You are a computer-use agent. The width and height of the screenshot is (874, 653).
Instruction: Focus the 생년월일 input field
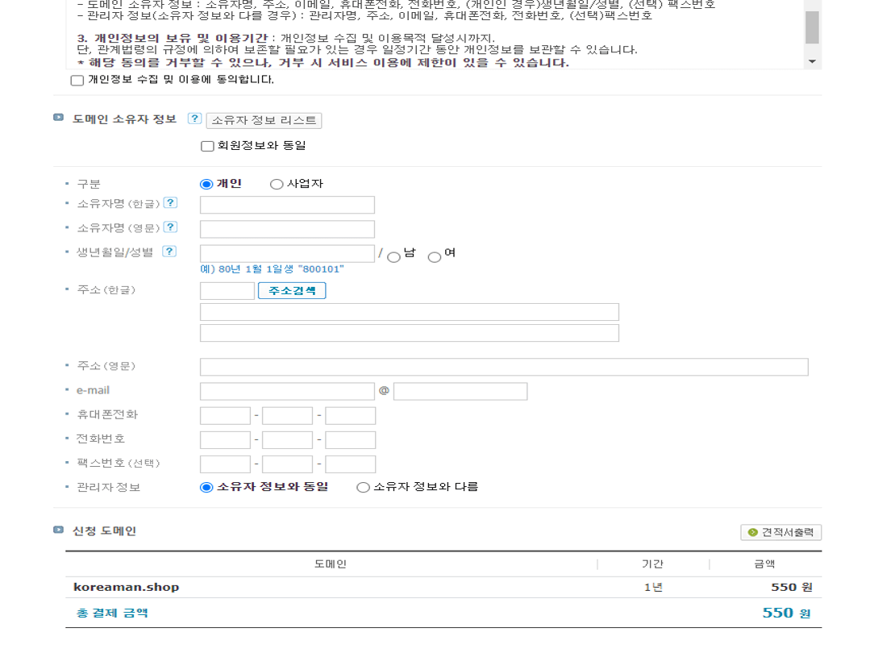pos(287,253)
